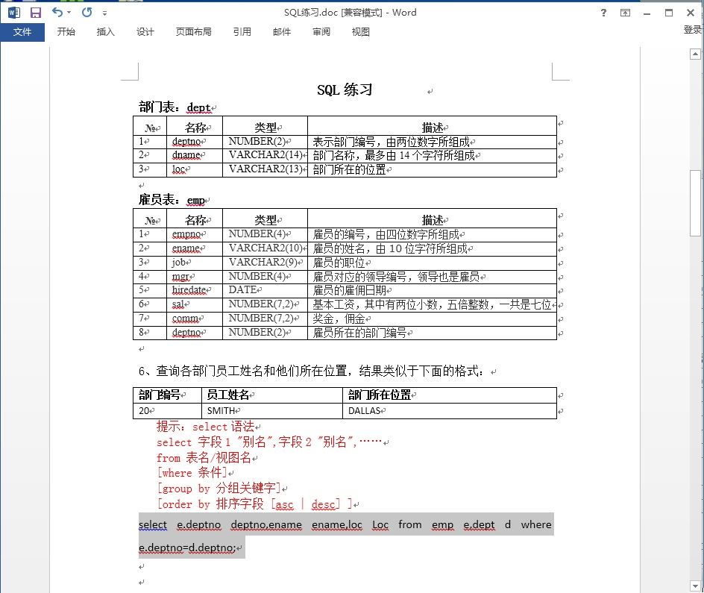This screenshot has height=593, width=704.
Task: Switch to the 审阅 ribbon tab
Action: tap(321, 32)
